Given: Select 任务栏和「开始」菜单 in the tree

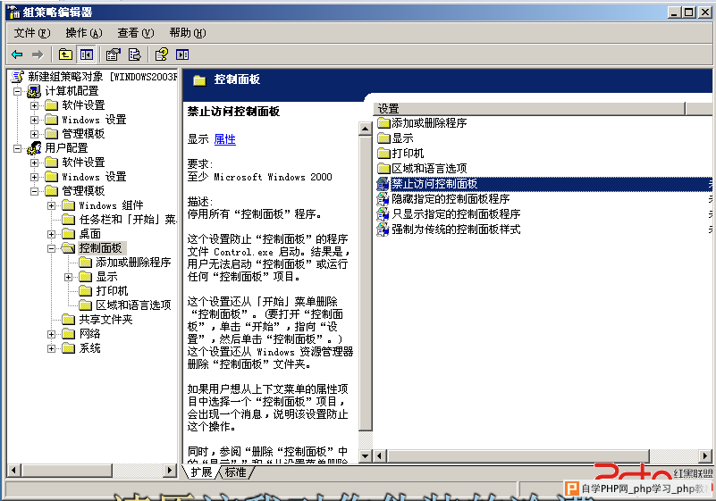Looking at the screenshot, I should (128, 220).
